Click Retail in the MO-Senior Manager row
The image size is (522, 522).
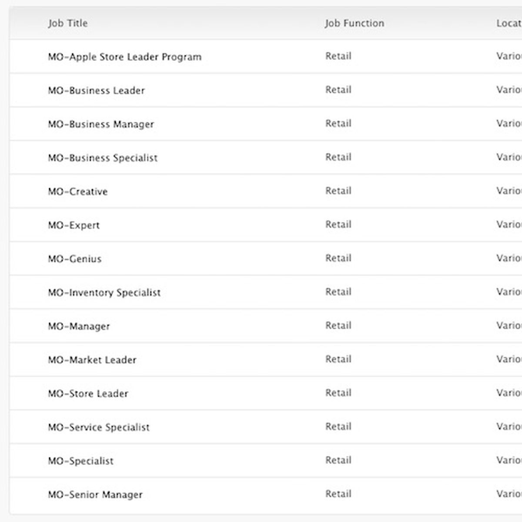tap(338, 494)
